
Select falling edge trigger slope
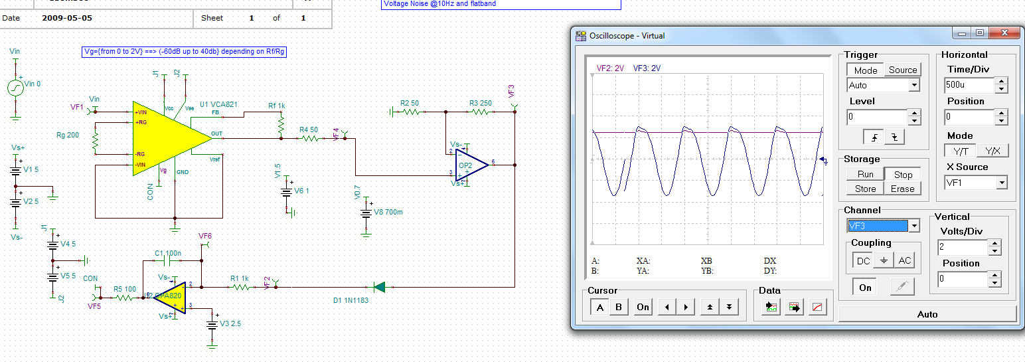[x=894, y=137]
